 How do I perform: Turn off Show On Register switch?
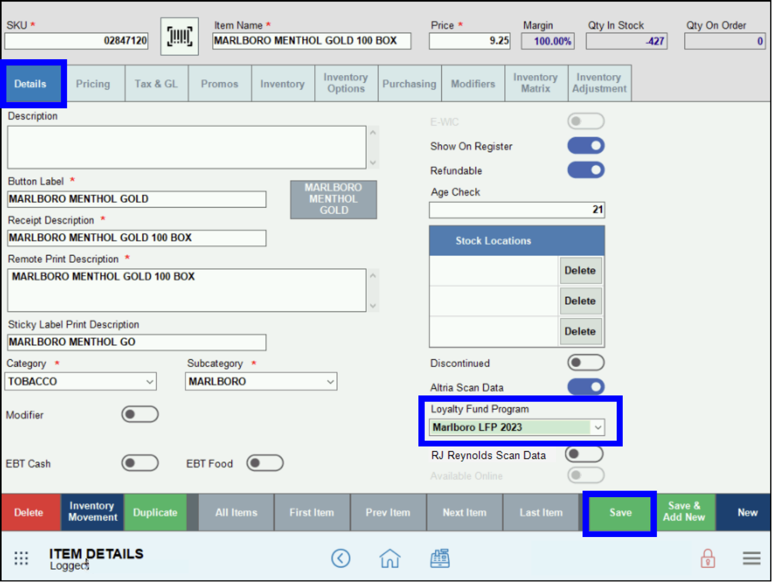tap(586, 146)
